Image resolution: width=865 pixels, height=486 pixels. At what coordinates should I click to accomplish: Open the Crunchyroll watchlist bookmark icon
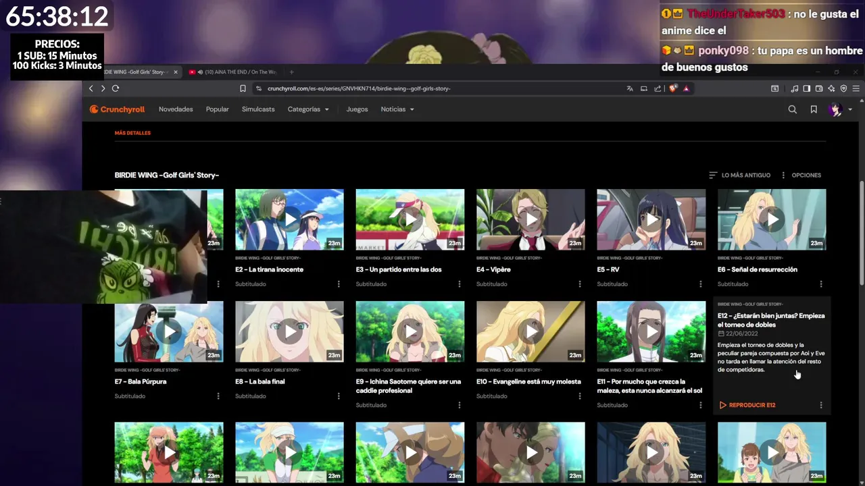pos(814,109)
